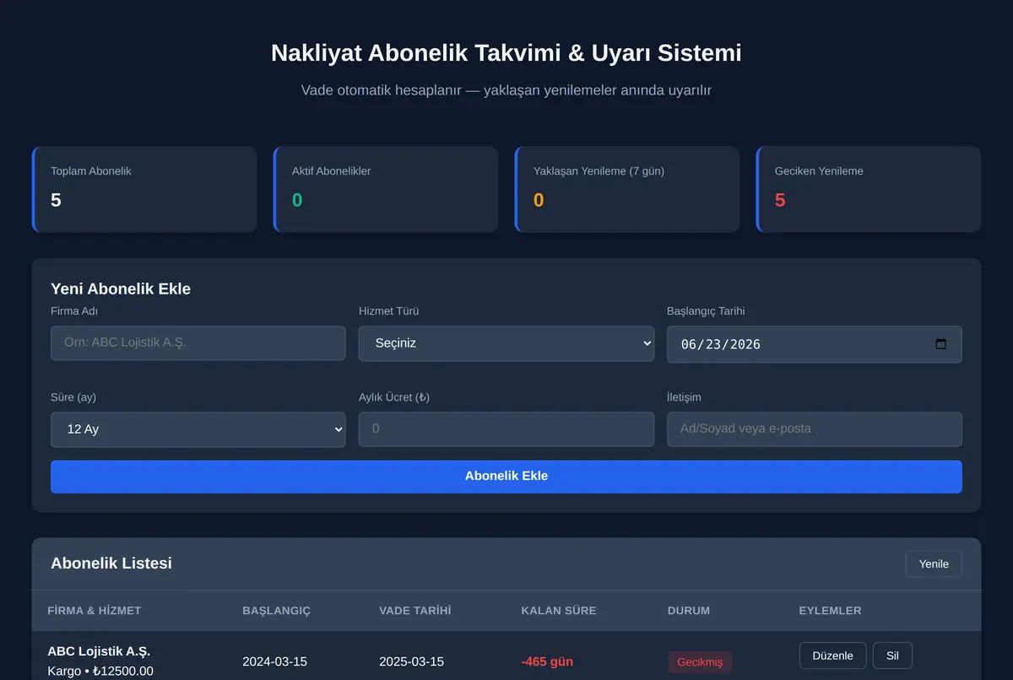The image size is (1013, 680).
Task: Delete ABC Lojistik A.Ş. with Sil
Action: coord(892,656)
